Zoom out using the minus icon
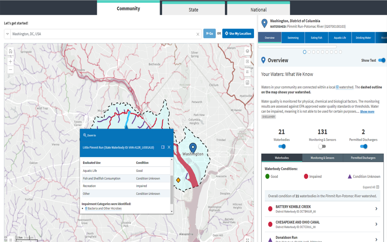Viewport: 387px width, 242px height. (x=10, y=69)
